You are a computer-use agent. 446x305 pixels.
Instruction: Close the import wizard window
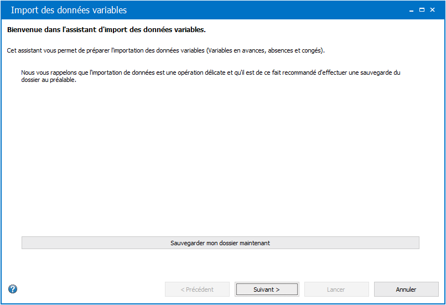point(432,10)
